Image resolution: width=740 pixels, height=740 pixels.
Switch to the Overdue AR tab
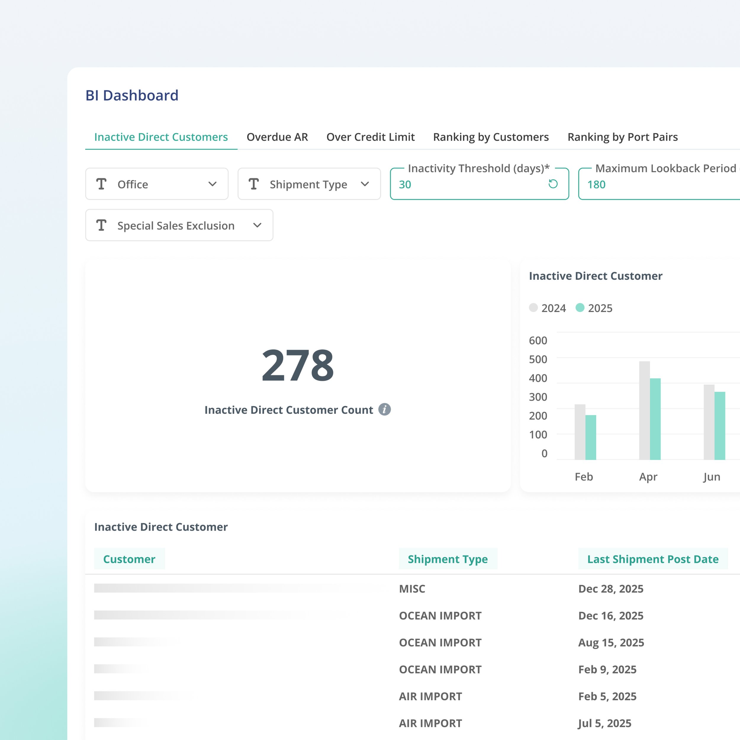277,137
